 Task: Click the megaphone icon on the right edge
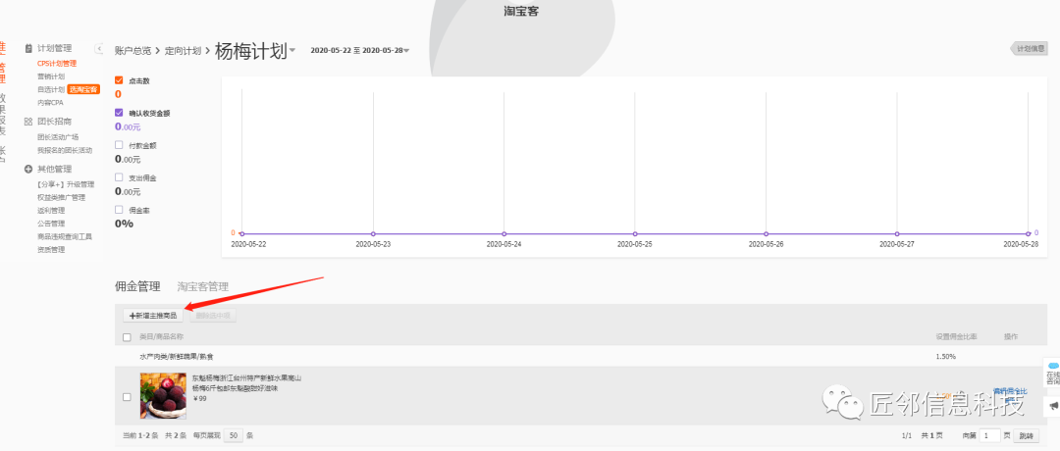(x=1052, y=406)
